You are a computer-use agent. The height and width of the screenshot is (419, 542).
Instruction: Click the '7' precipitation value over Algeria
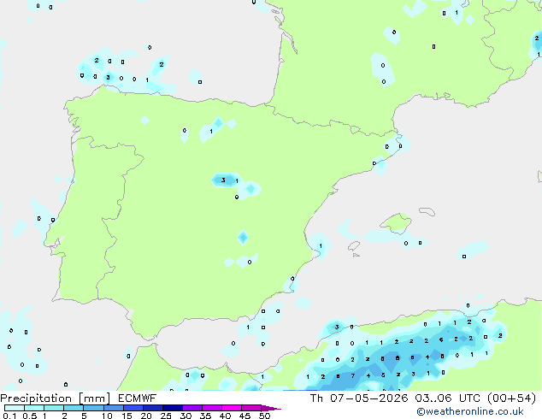pos(353,375)
